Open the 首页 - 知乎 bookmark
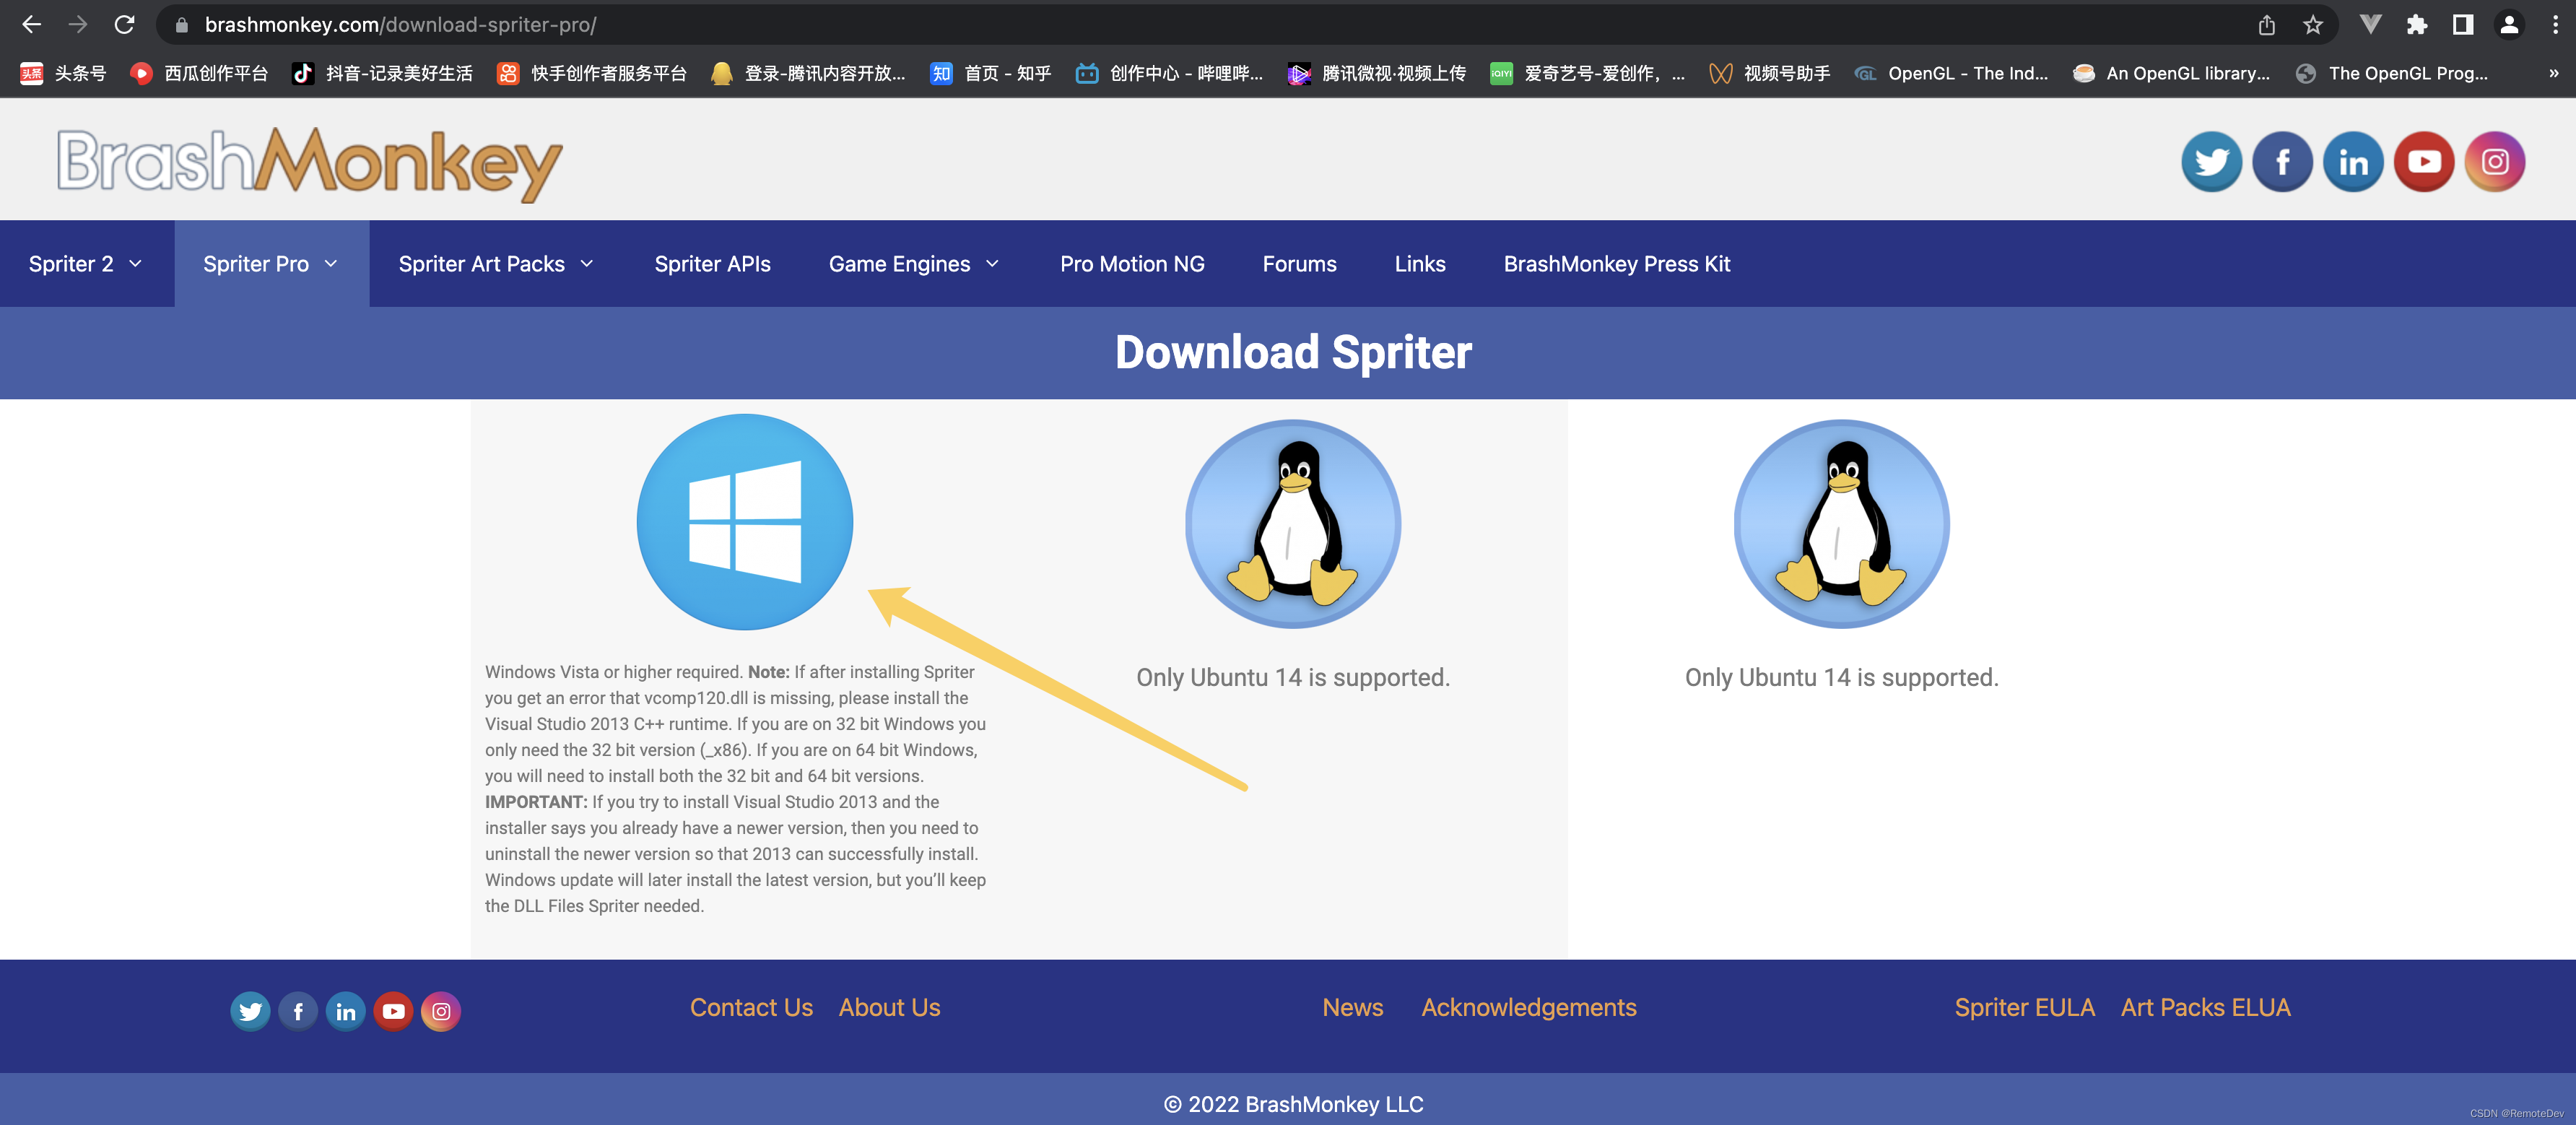The width and height of the screenshot is (2576, 1125). (x=990, y=73)
